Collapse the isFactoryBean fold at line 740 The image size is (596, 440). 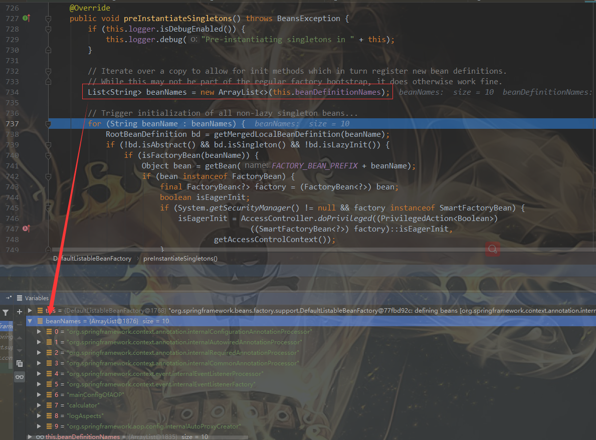point(48,155)
